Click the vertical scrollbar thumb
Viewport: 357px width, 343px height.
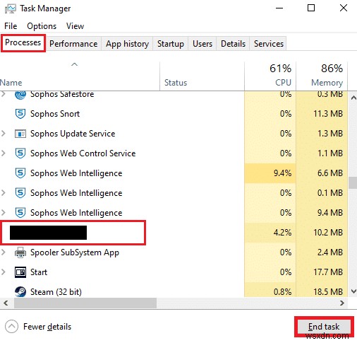[353, 182]
